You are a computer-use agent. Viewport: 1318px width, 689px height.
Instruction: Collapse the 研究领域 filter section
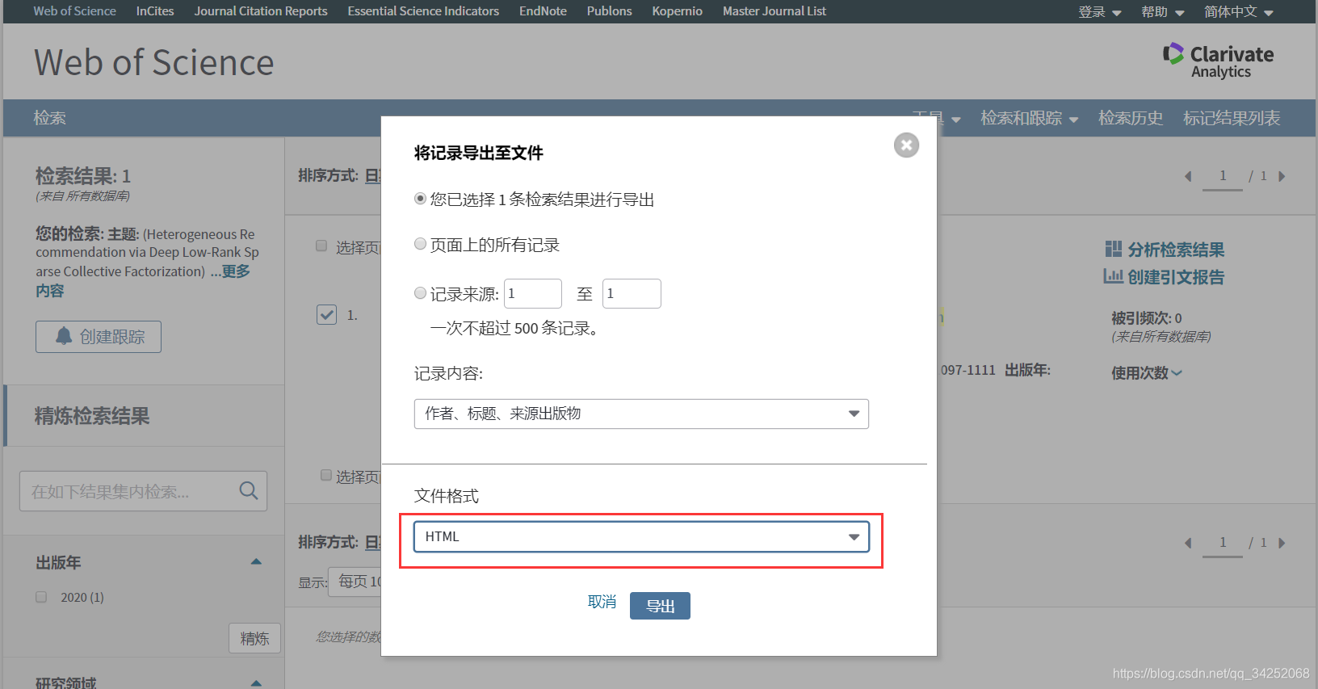coord(256,683)
